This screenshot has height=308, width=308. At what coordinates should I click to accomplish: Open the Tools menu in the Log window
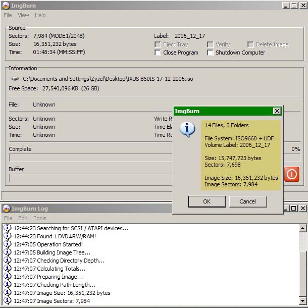point(40,218)
